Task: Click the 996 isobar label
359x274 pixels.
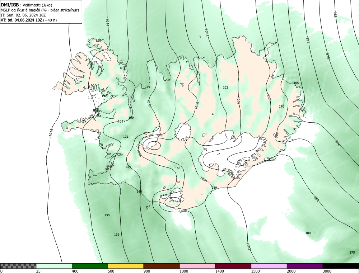Action: (x=276, y=135)
